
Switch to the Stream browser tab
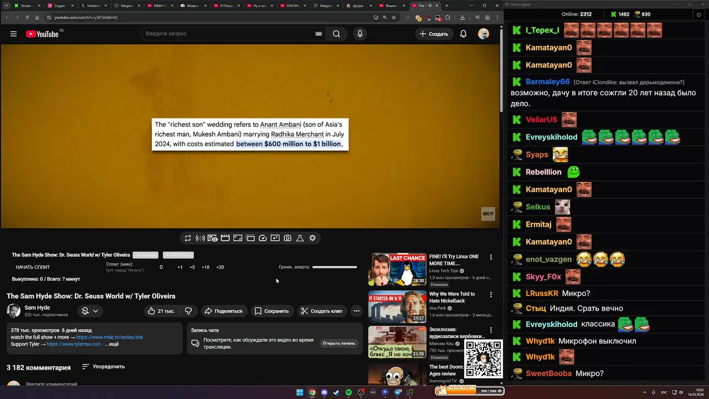point(27,6)
